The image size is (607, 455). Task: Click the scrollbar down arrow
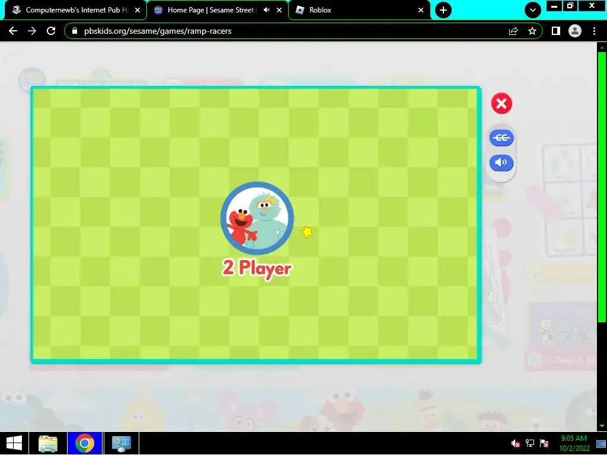602,426
